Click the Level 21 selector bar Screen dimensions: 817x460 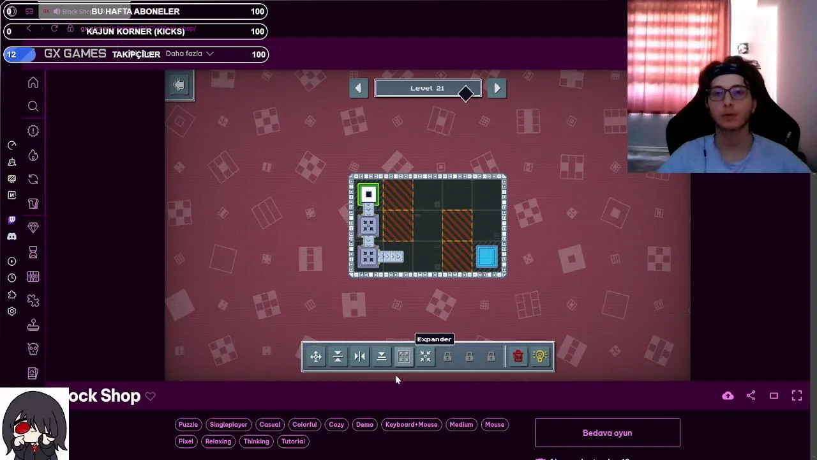428,88
